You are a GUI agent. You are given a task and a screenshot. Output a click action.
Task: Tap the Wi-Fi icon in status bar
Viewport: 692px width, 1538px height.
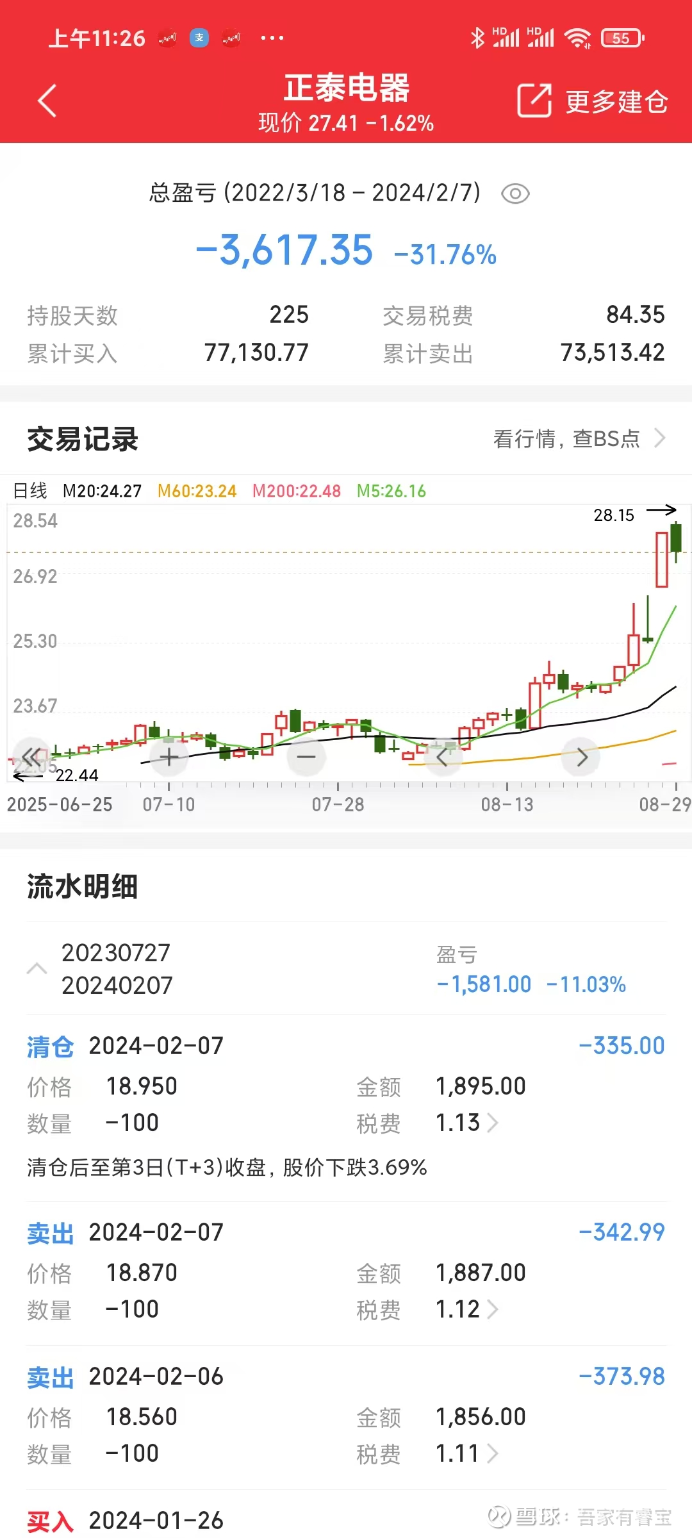577,38
